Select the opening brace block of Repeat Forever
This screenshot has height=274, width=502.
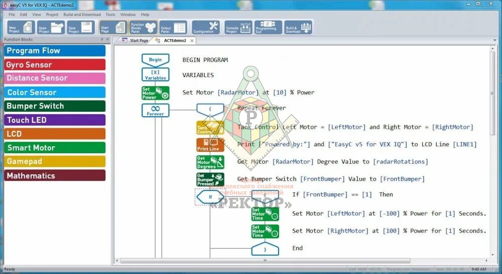(210, 110)
